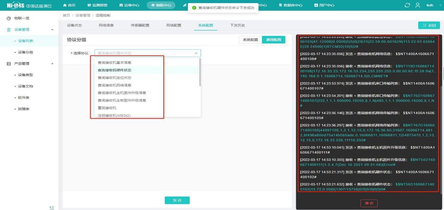
Task: Click the user profile avatar icon
Action: (x=417, y=5)
